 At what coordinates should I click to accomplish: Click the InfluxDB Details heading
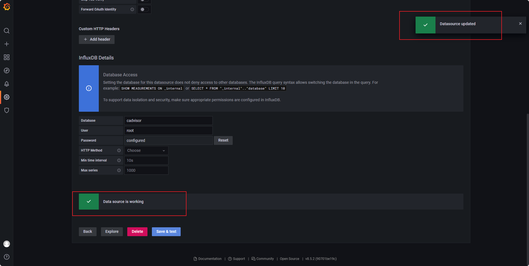pos(96,58)
